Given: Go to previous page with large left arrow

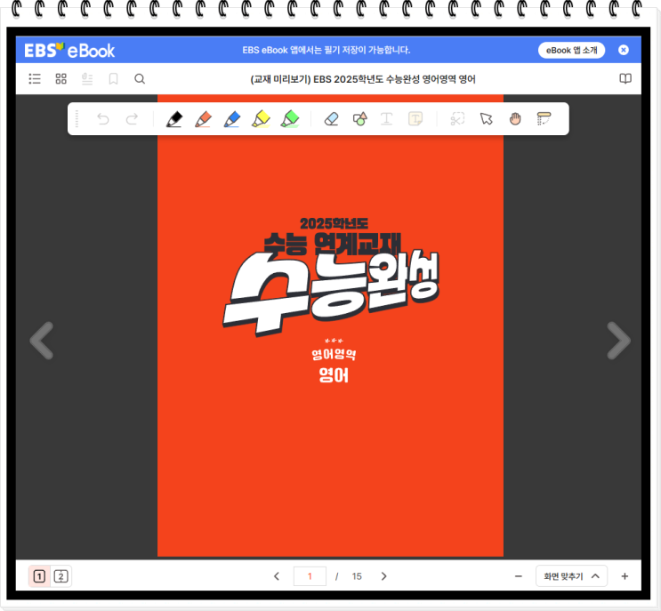Looking at the screenshot, I should [x=42, y=341].
